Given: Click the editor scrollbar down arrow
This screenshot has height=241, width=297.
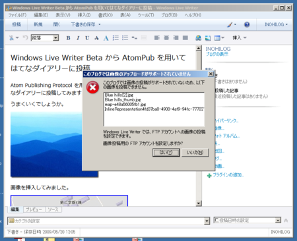Looking at the screenshot, I should click(x=199, y=203).
